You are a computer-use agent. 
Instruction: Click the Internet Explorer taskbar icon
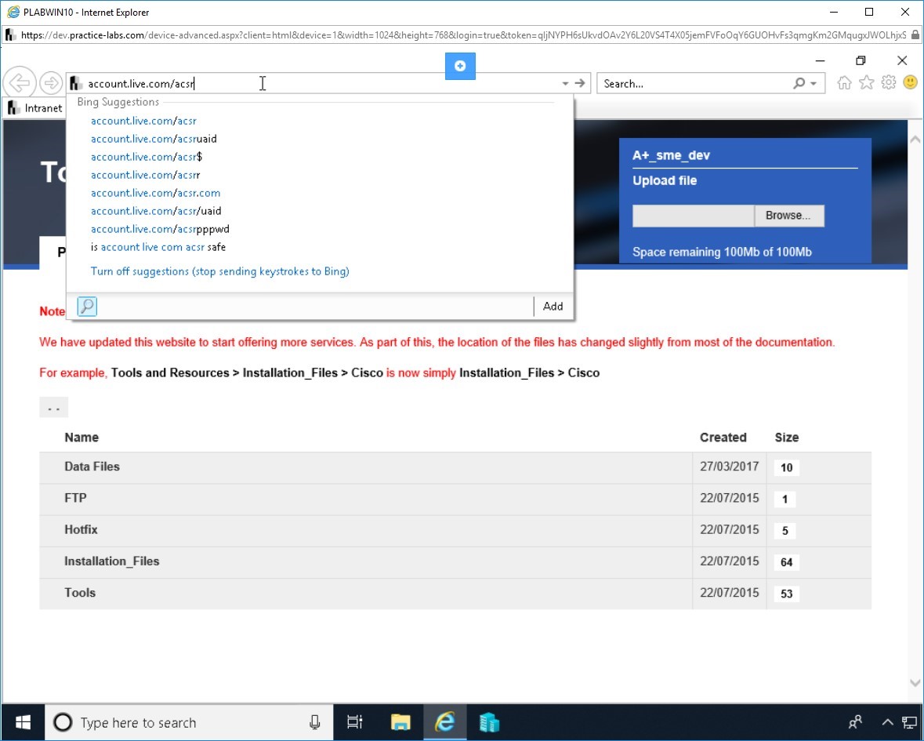445,722
